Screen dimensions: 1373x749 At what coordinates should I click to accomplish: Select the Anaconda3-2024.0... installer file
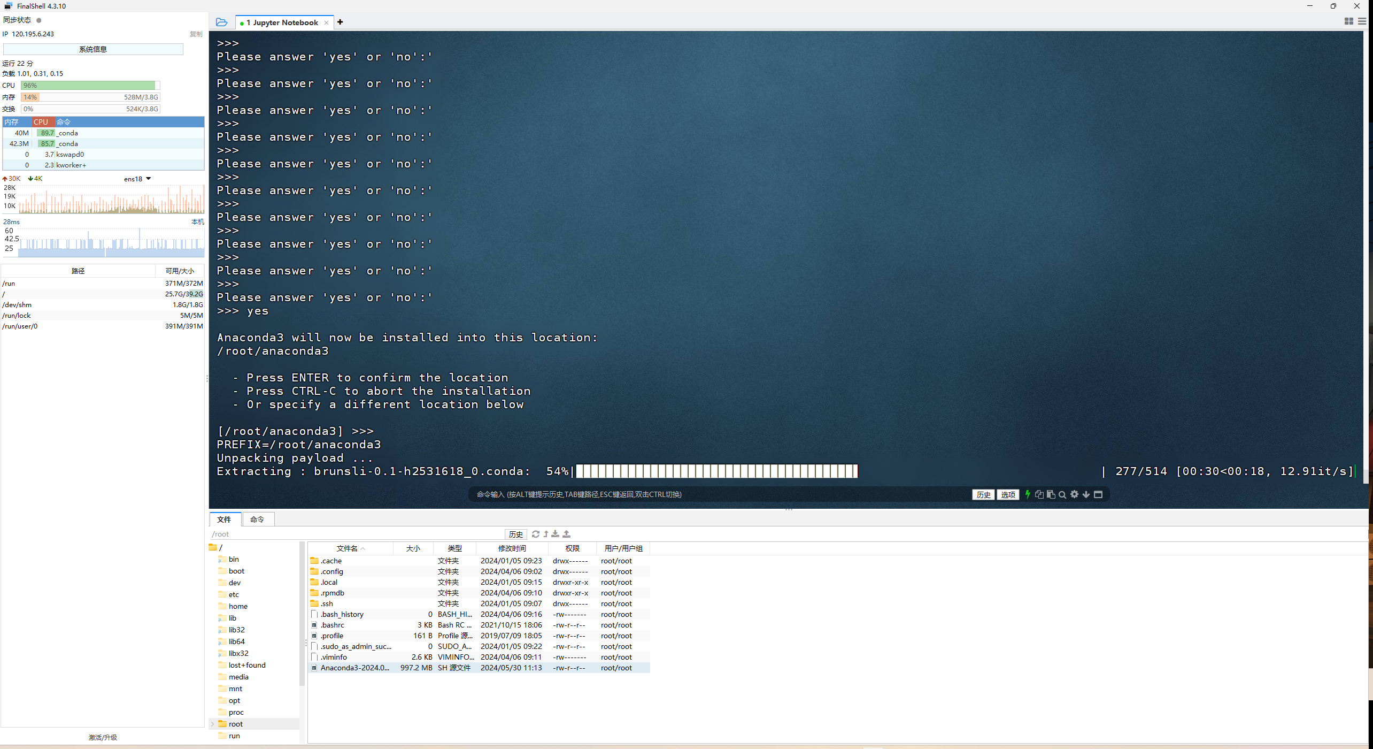point(479,668)
